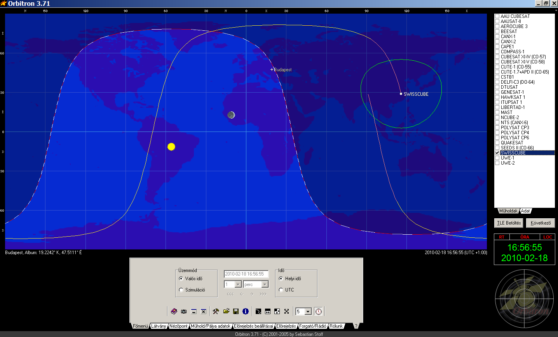
Task: Click the Következő button
Action: [x=541, y=223]
